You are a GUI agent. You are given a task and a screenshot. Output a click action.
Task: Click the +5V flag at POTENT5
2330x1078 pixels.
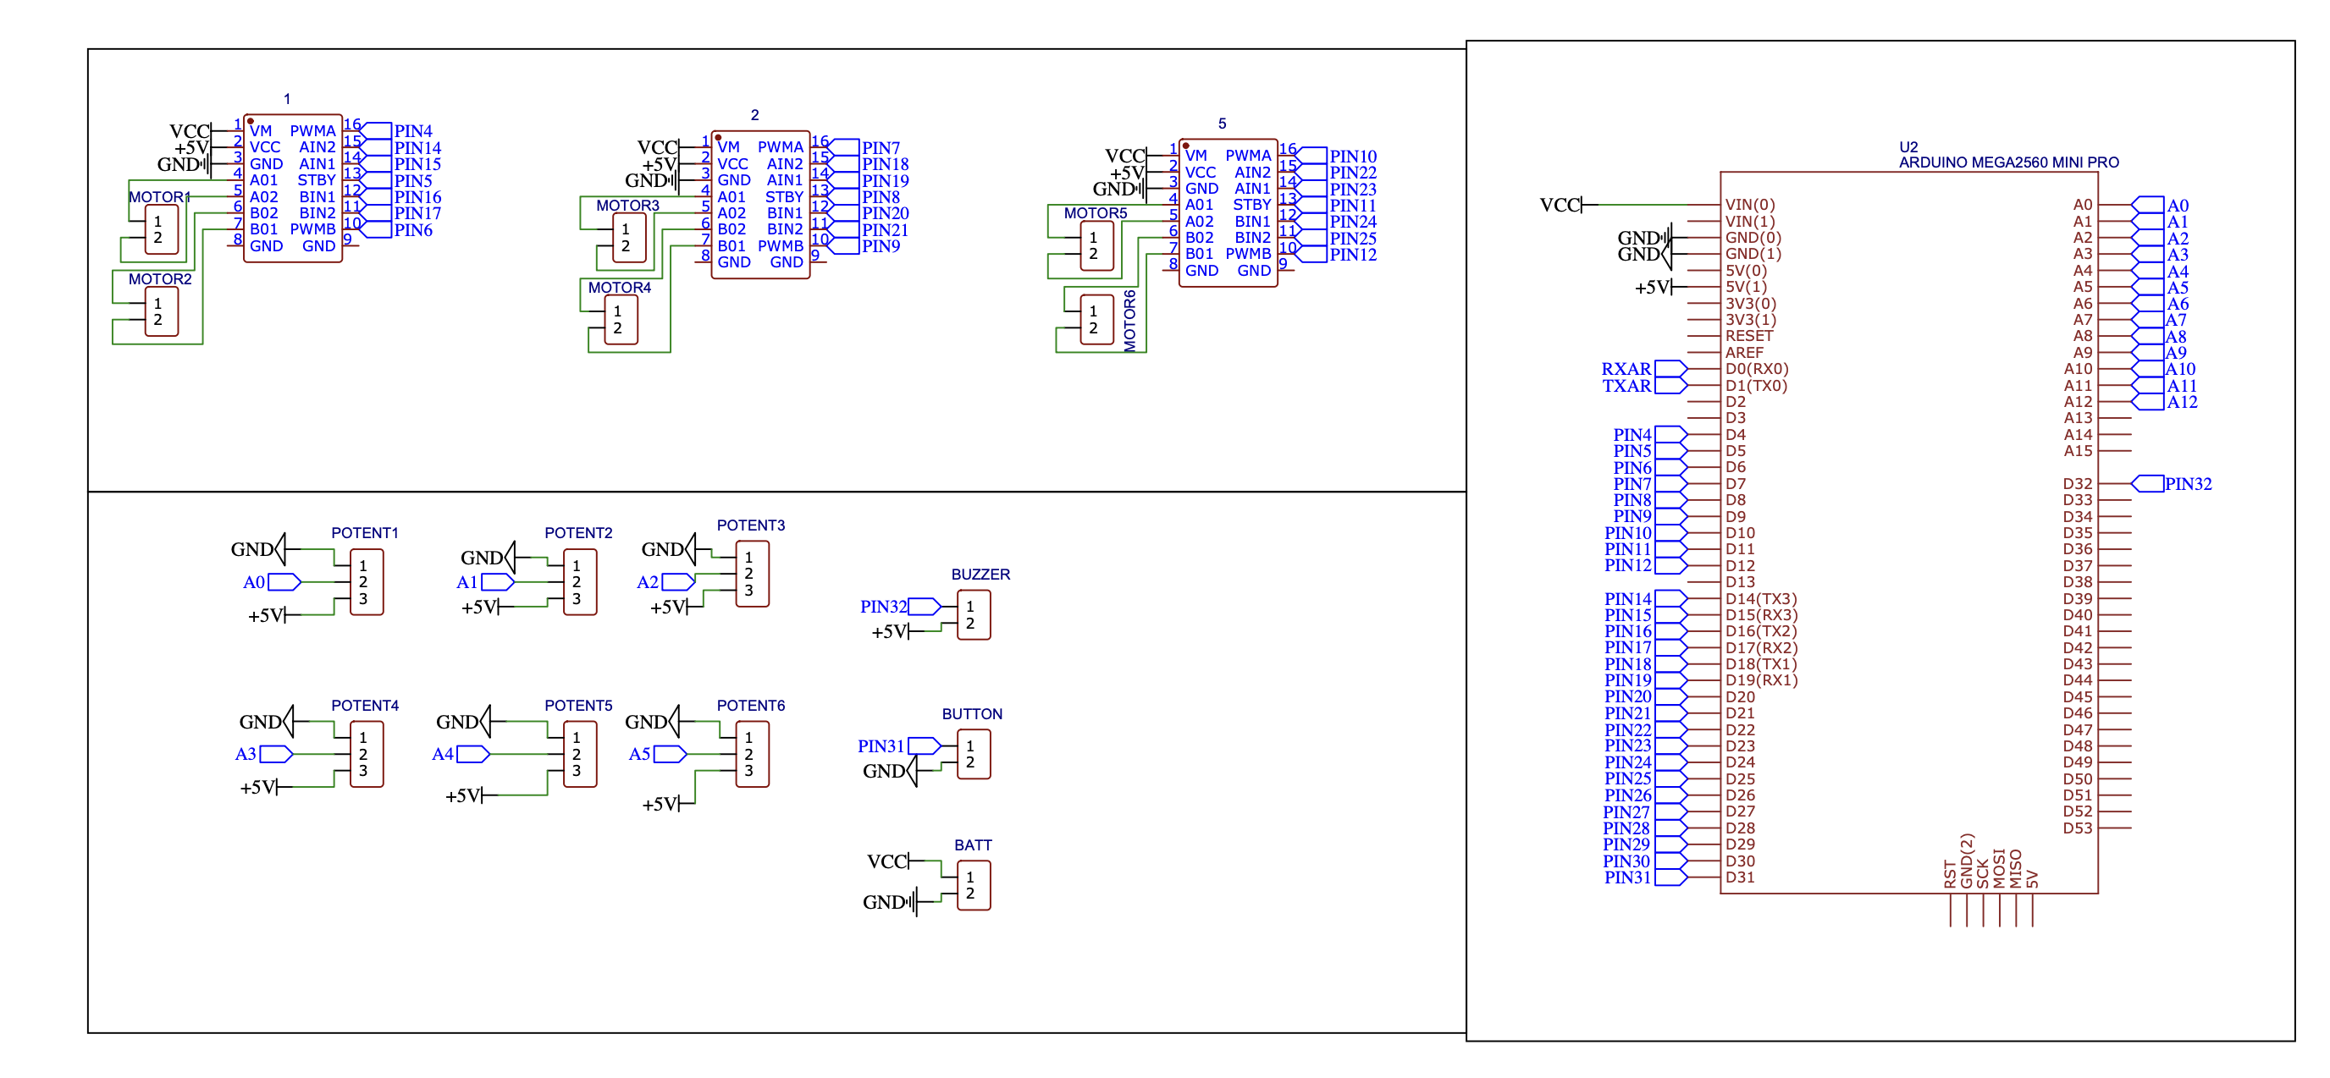[469, 795]
